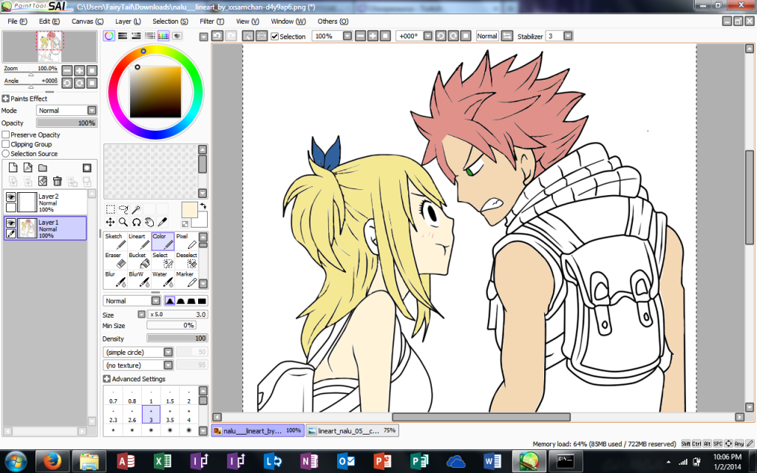Pick the Lineart pen tool
Image resolution: width=757 pixels, height=473 pixels.
point(138,242)
